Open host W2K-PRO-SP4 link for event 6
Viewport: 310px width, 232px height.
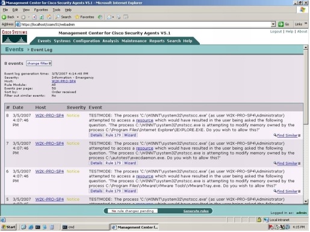click(49, 171)
